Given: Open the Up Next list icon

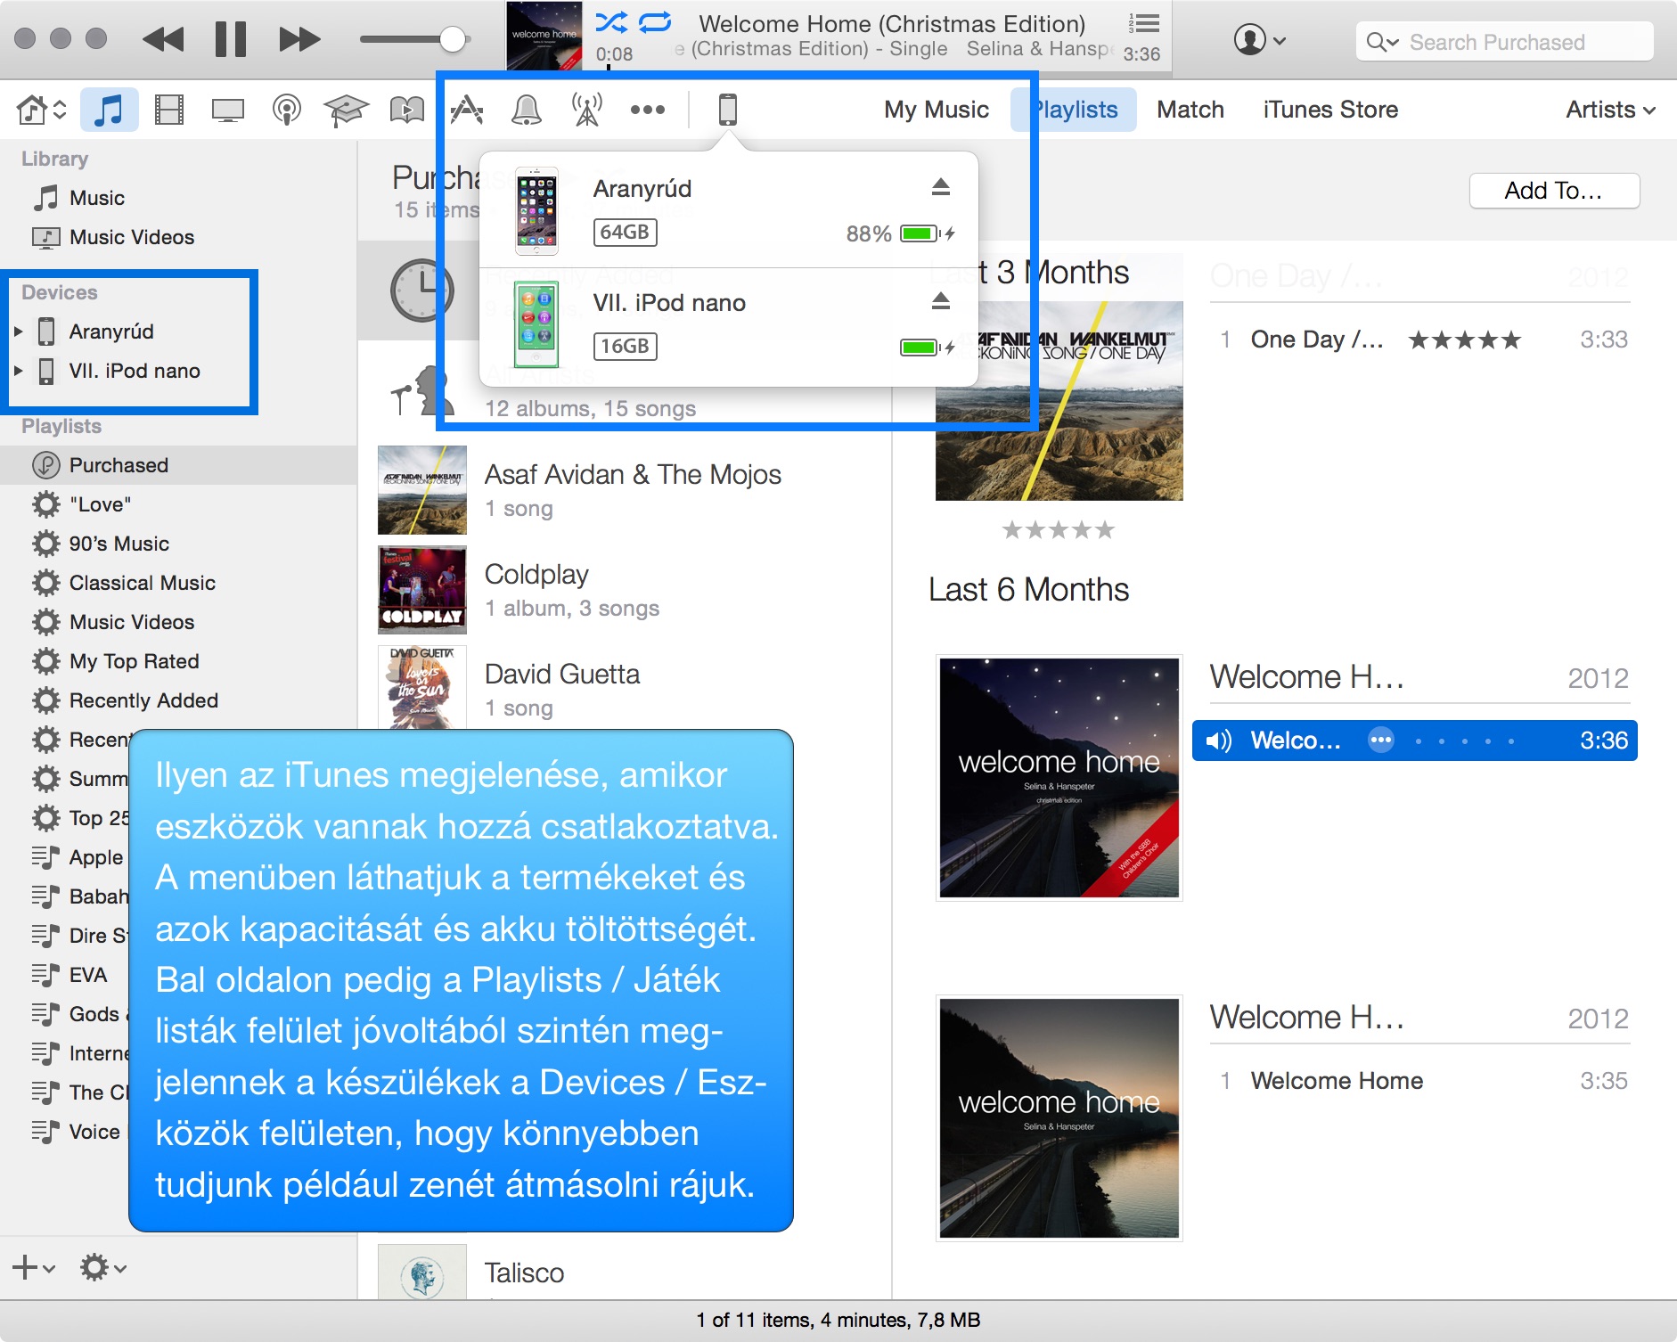Looking at the screenshot, I should [1144, 23].
